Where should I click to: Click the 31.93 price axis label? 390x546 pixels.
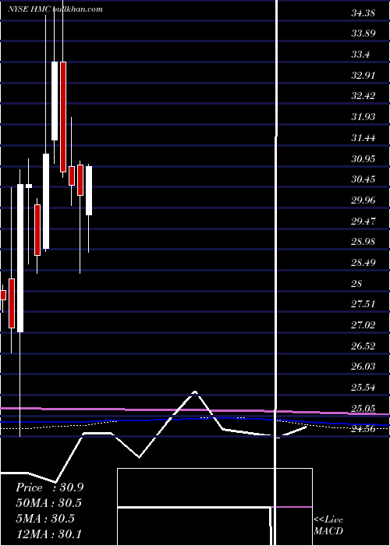[x=363, y=117]
